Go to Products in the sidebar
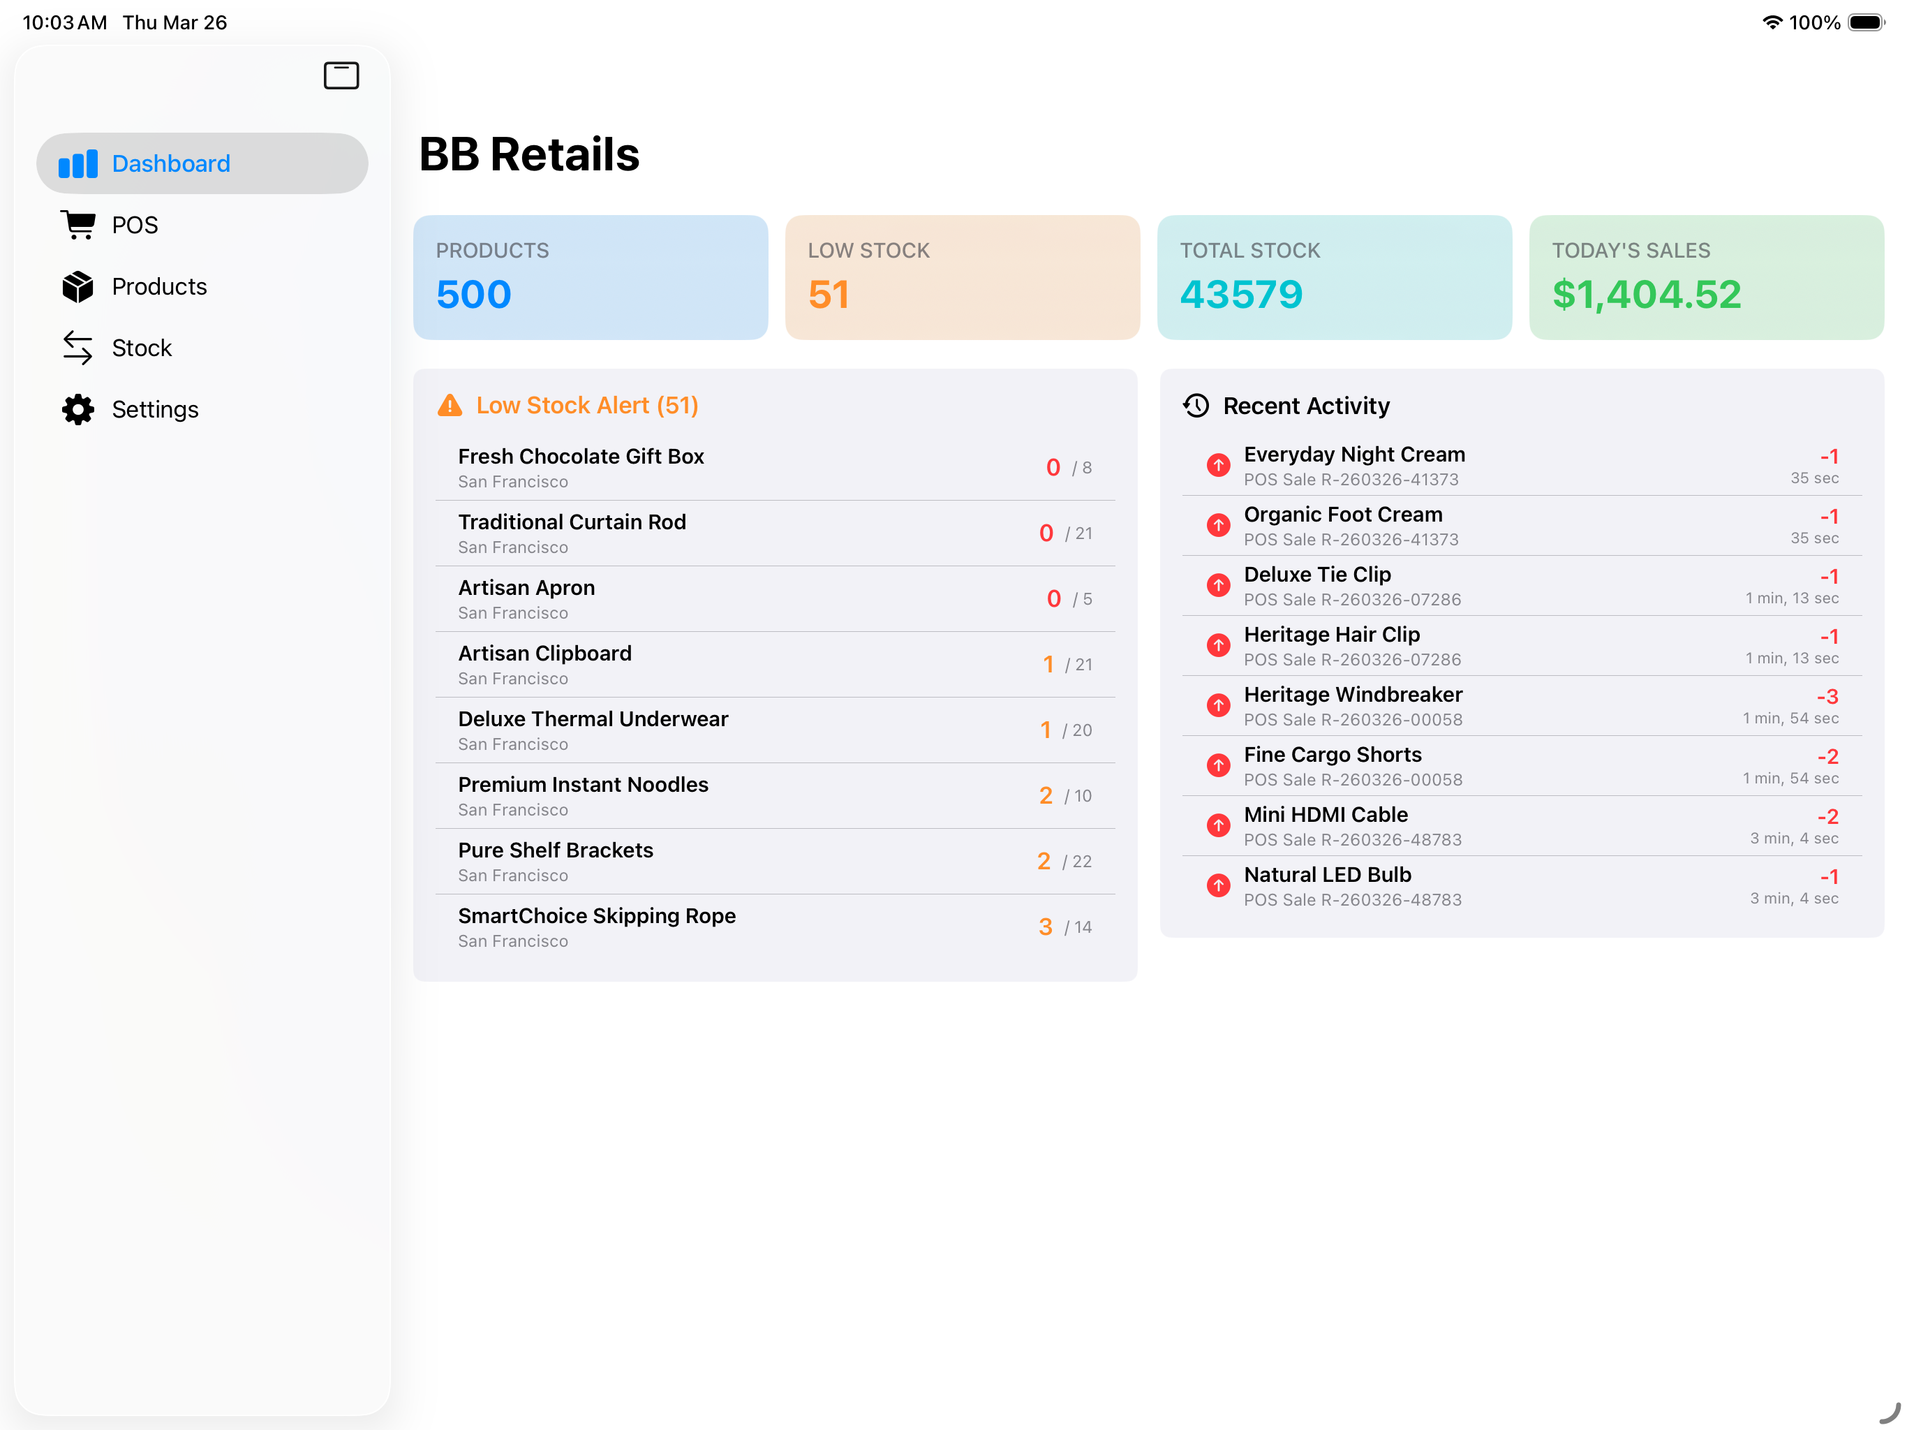1907x1430 pixels. pyautogui.click(x=202, y=286)
